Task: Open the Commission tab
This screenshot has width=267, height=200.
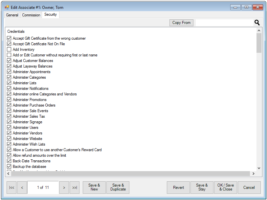Action: point(31,15)
